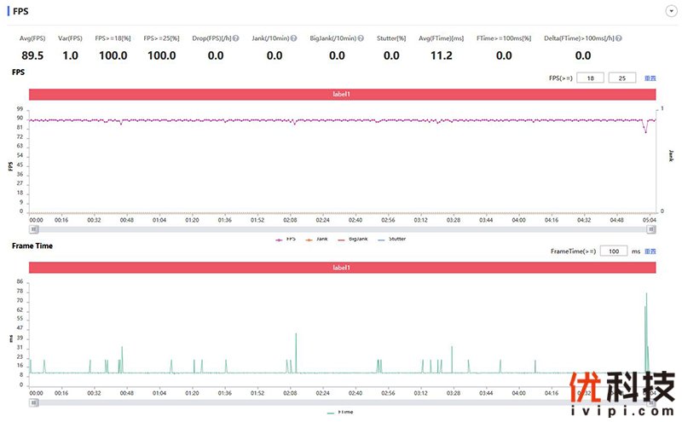
Task: Click the reset link beside FPS thresholds
Action: [650, 78]
